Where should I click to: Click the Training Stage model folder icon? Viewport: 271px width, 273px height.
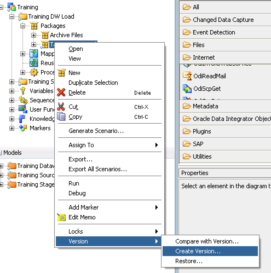click(x=12, y=184)
